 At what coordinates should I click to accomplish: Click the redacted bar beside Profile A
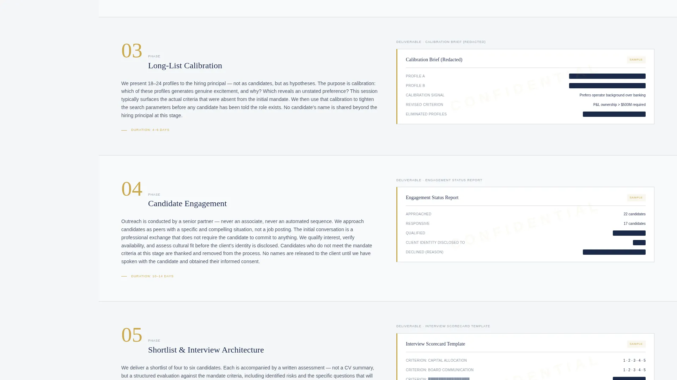(x=607, y=76)
